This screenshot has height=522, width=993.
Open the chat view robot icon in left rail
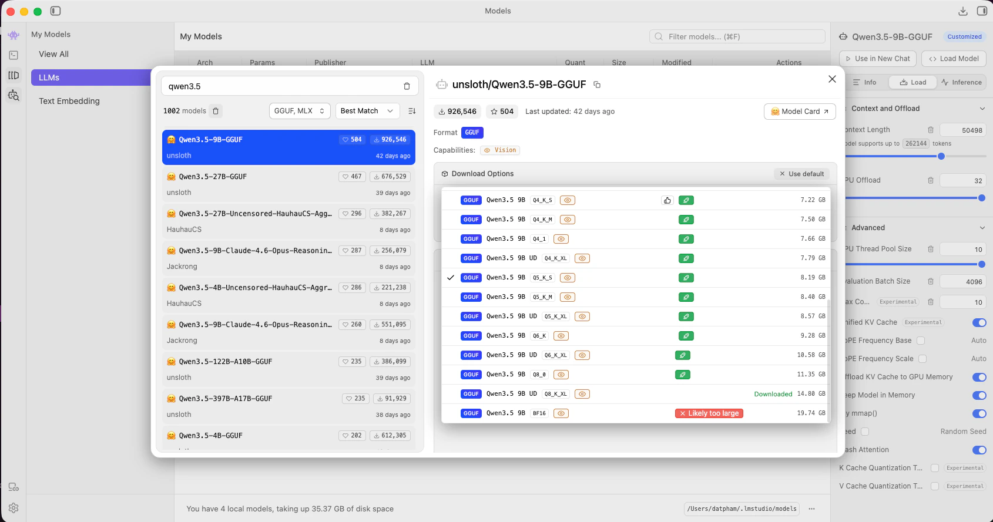(x=14, y=35)
